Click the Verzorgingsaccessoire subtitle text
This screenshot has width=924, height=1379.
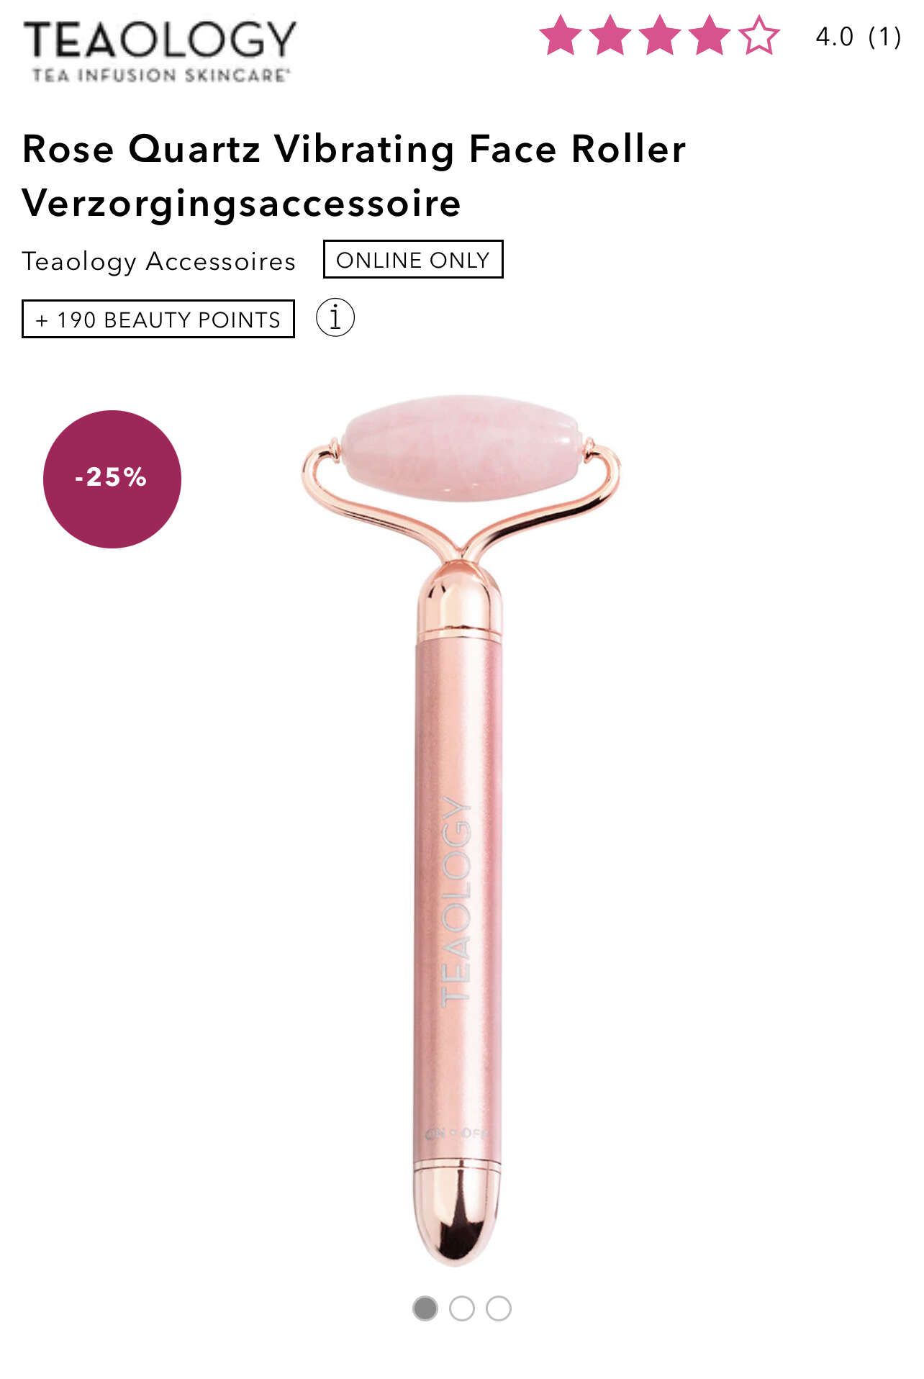[x=242, y=204]
